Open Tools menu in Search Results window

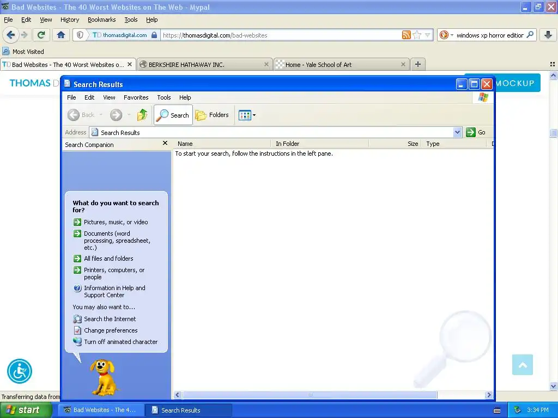tap(163, 97)
